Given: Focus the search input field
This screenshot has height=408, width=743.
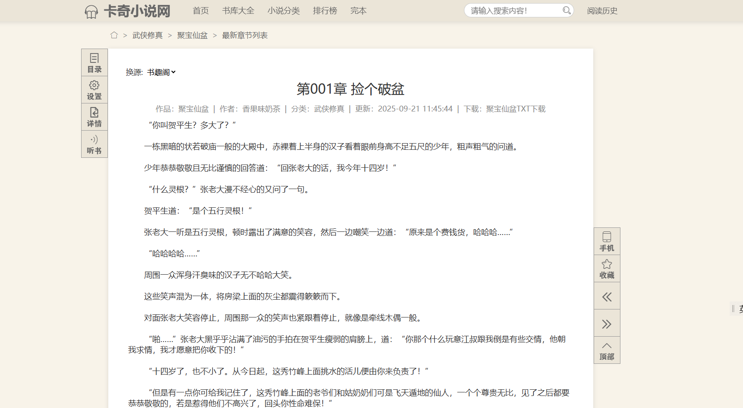Looking at the screenshot, I should pyautogui.click(x=513, y=11).
